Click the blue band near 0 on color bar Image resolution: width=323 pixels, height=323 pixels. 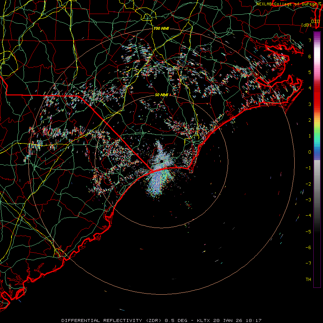(x=317, y=153)
